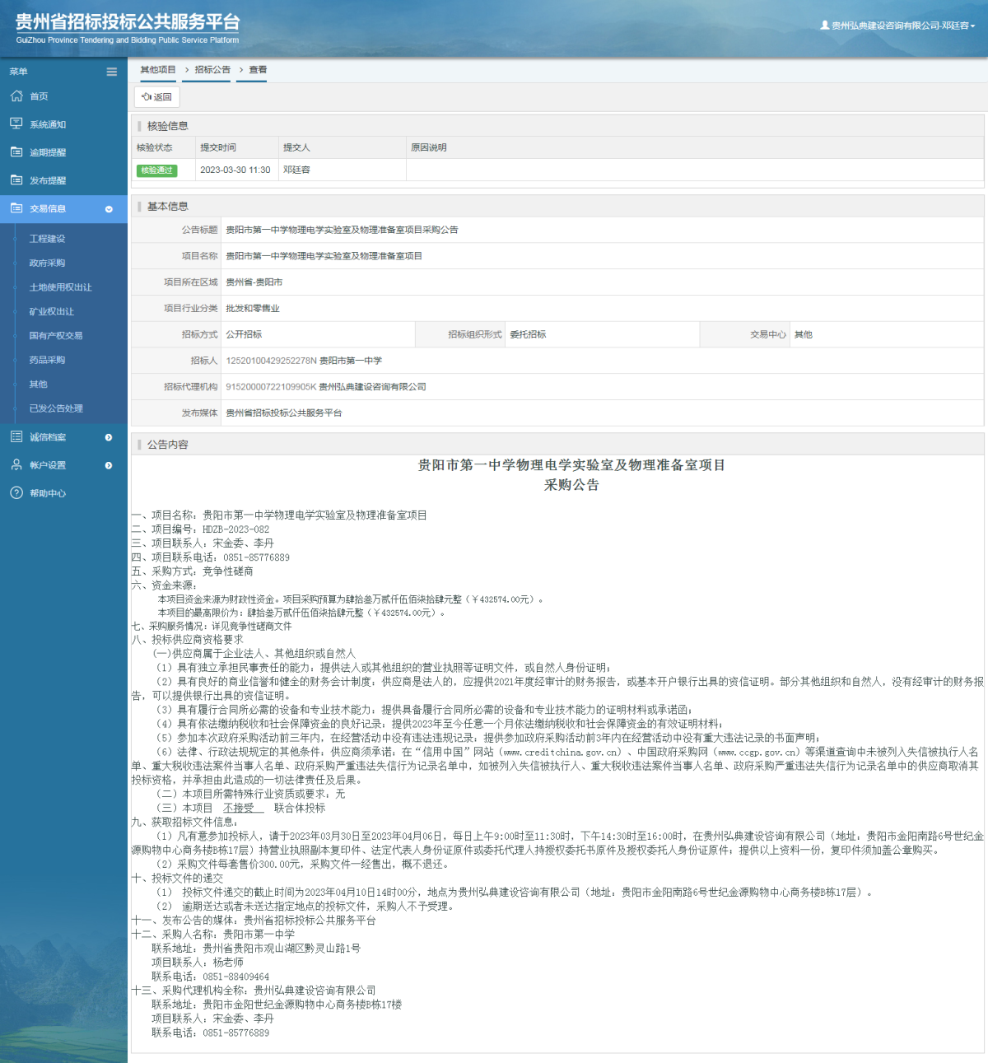Screen dimensions: 988x1063
Task: Click the 批发和零售业 industry value
Action: [253, 309]
